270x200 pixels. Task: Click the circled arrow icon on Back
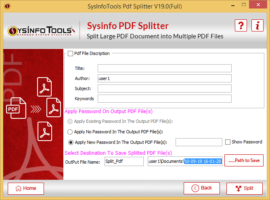(195, 188)
